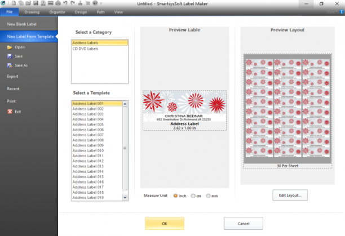Click the printer icon in quick toolbar
Viewport: 345px width, 236px height.
(x=58, y=3)
